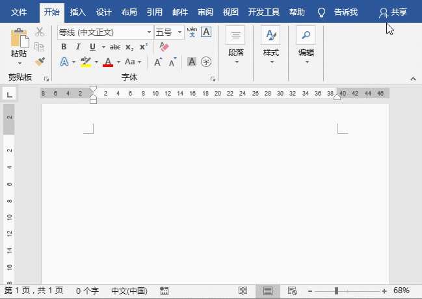
Task: Collapse the ribbon with the chevron
Action: click(413, 79)
